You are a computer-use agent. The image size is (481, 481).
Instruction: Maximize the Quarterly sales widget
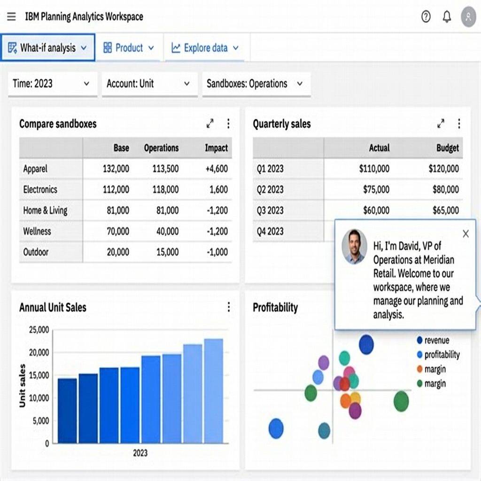coord(441,124)
